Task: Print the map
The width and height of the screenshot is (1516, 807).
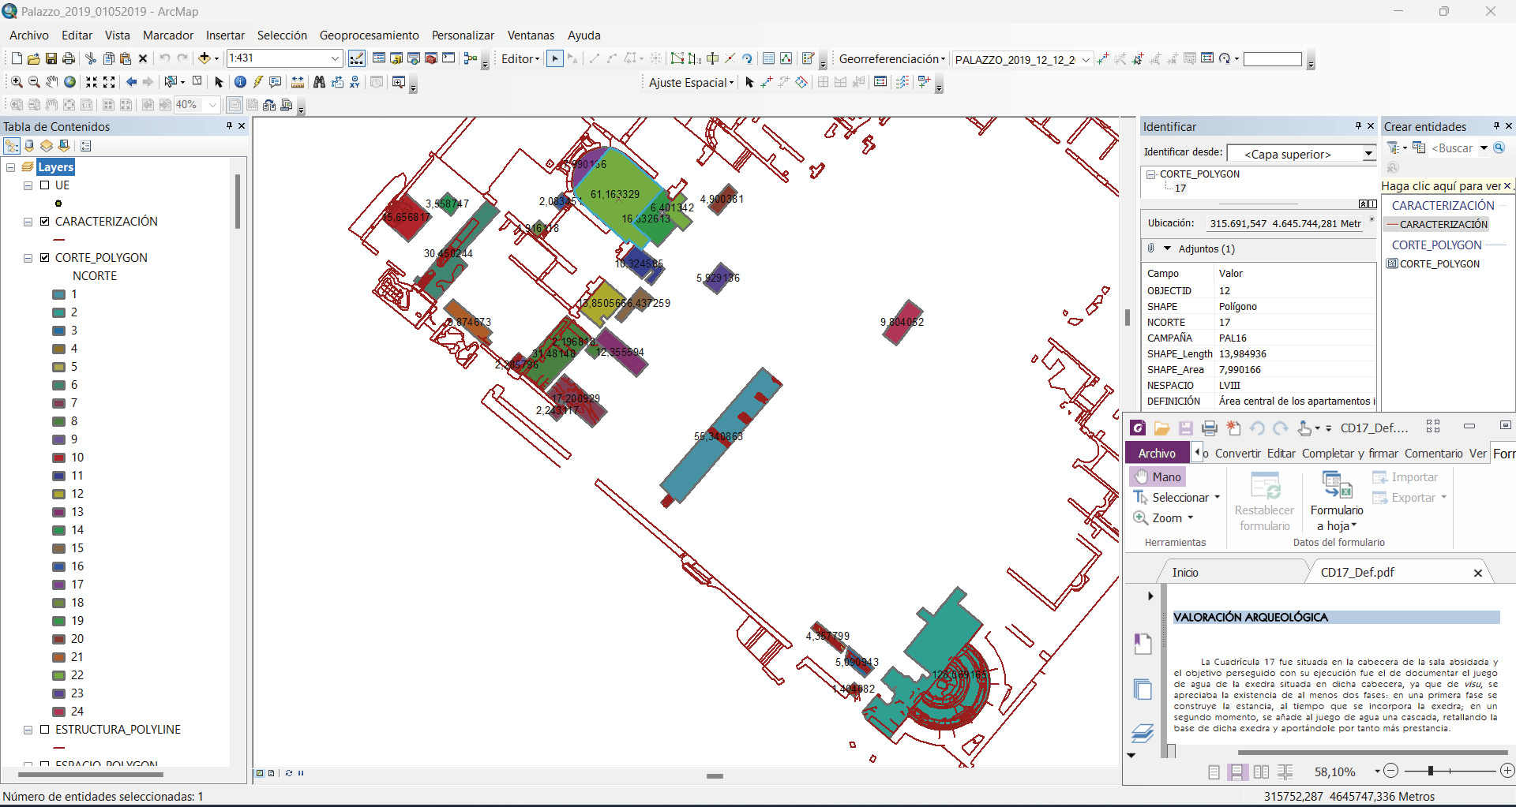Action: 69,58
